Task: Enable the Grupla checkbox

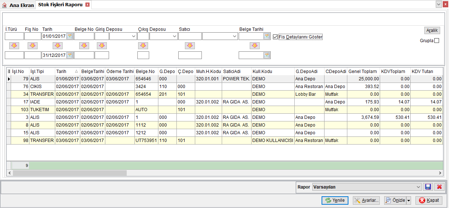Action: [x=437, y=41]
